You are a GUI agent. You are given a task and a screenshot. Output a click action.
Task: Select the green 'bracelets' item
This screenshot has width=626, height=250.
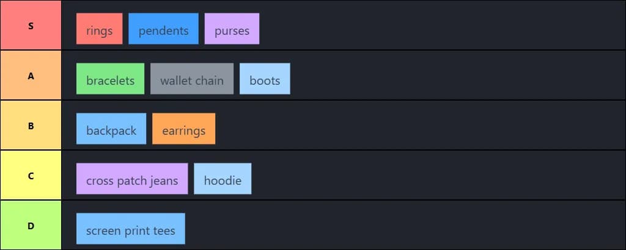click(110, 79)
